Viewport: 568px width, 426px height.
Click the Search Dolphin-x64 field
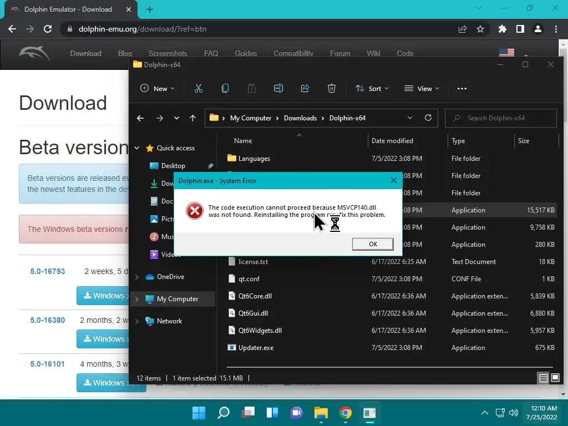coord(501,118)
